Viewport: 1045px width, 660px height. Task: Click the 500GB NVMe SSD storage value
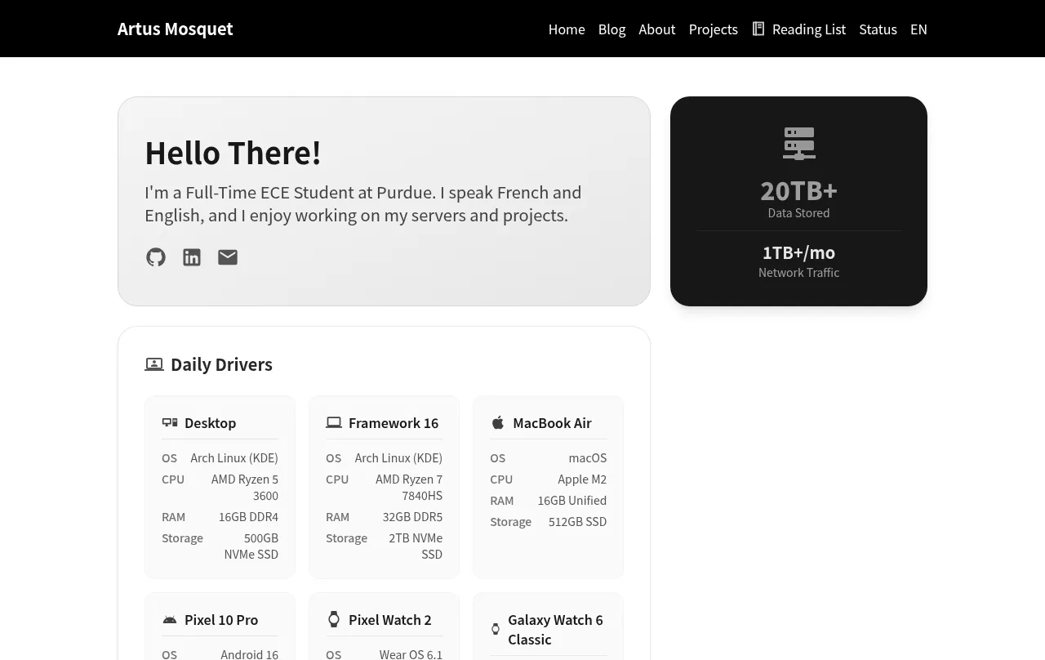(x=251, y=546)
